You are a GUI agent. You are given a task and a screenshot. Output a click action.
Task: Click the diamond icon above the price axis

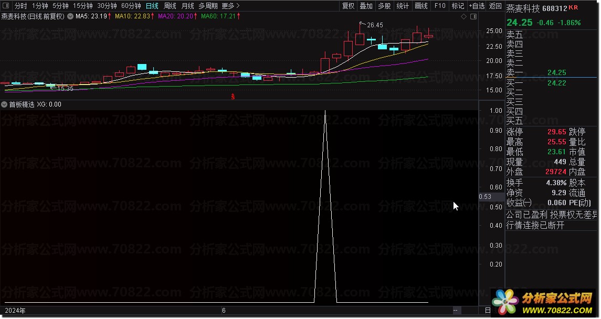point(463,16)
